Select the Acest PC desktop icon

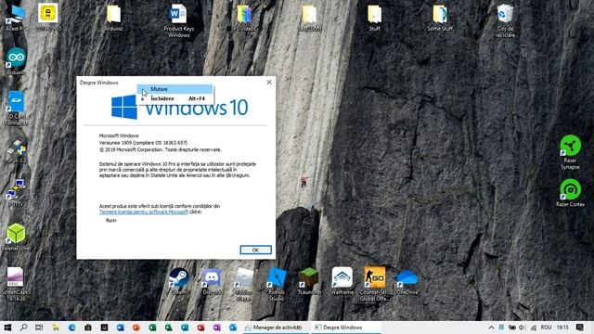coord(15,18)
